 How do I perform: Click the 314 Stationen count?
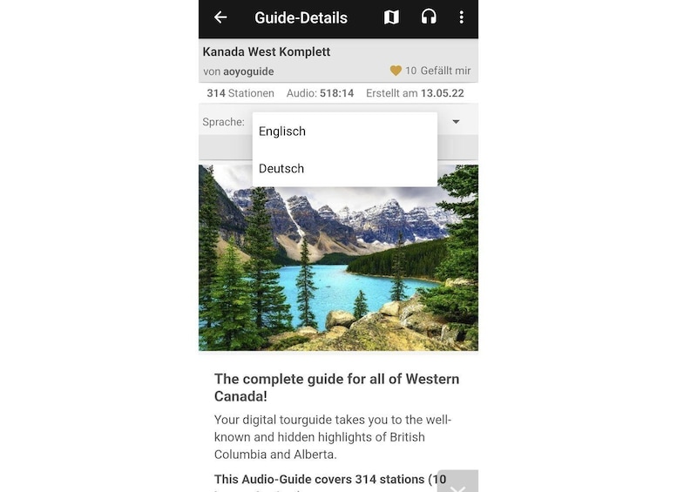(240, 93)
